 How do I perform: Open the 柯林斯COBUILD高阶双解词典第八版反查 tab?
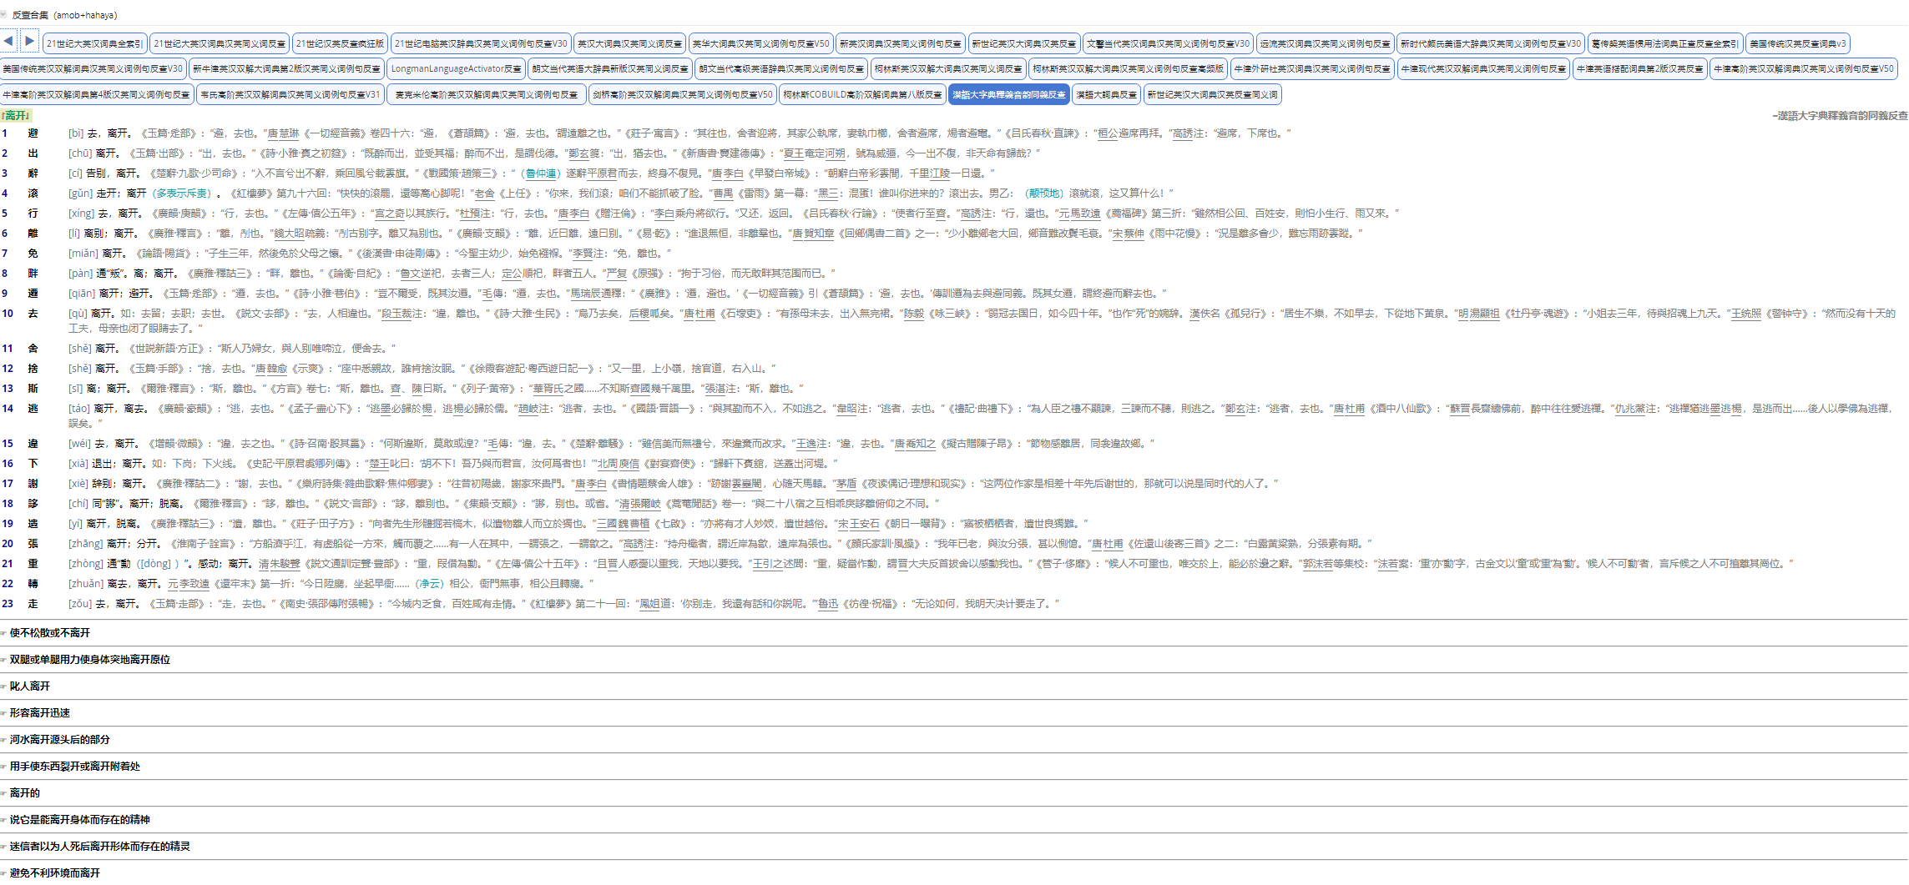[x=862, y=94]
